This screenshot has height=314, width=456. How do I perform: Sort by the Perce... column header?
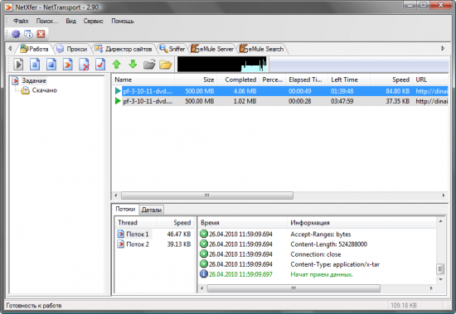[x=273, y=80]
